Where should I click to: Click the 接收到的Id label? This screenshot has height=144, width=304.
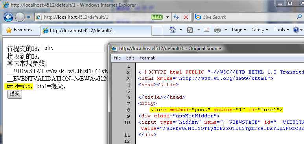(x=24, y=56)
